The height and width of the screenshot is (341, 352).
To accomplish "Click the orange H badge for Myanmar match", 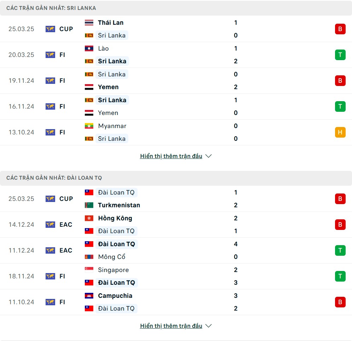I will 340,132.
